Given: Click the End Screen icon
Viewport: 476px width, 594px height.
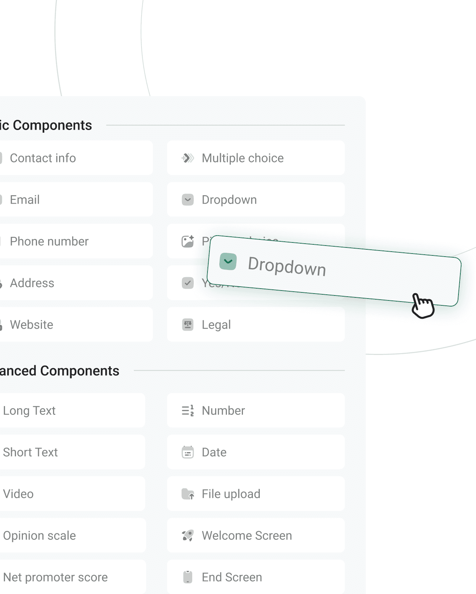Looking at the screenshot, I should tap(188, 577).
